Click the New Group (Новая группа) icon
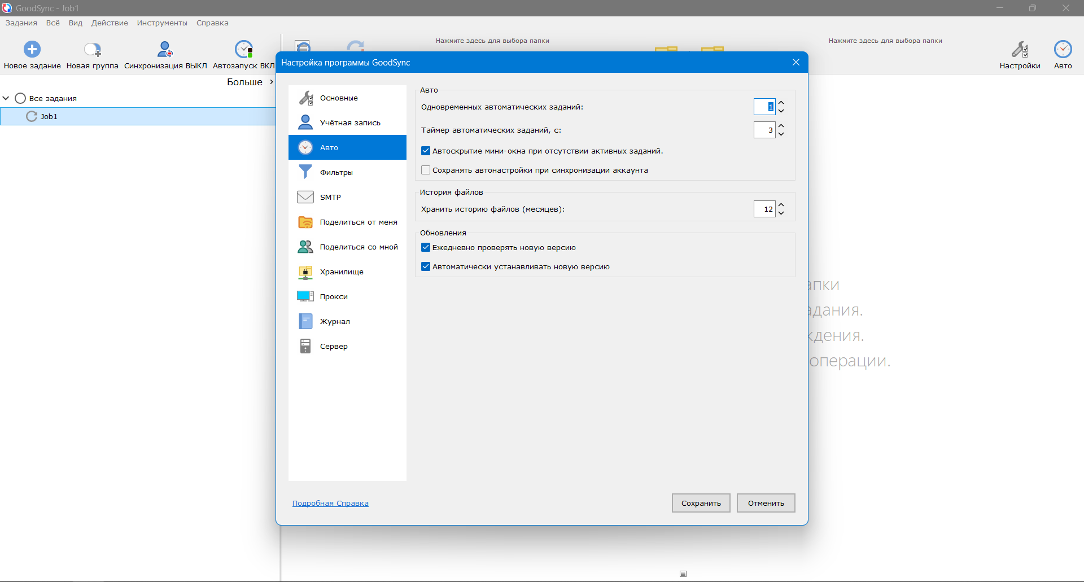The width and height of the screenshot is (1084, 582). point(92,50)
